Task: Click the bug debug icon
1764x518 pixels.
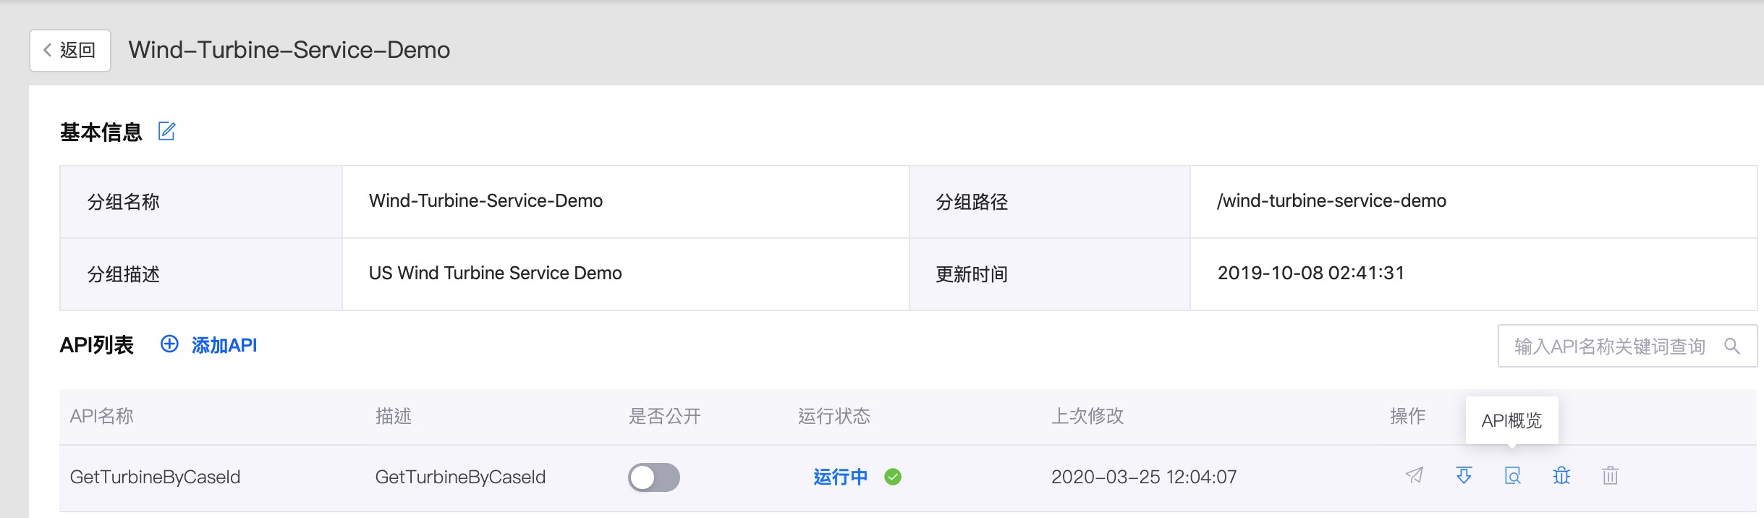Action: [1561, 475]
